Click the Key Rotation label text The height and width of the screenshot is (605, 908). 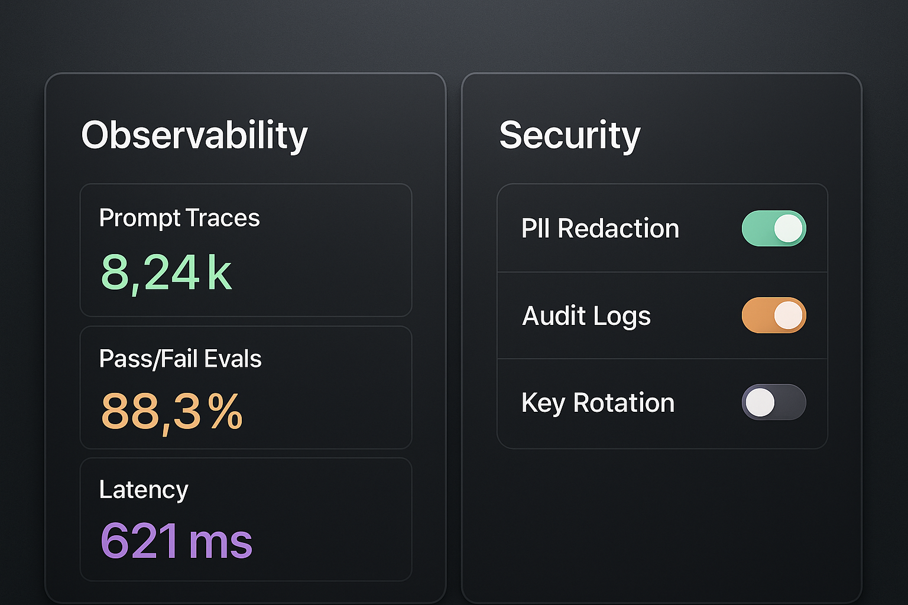(598, 403)
